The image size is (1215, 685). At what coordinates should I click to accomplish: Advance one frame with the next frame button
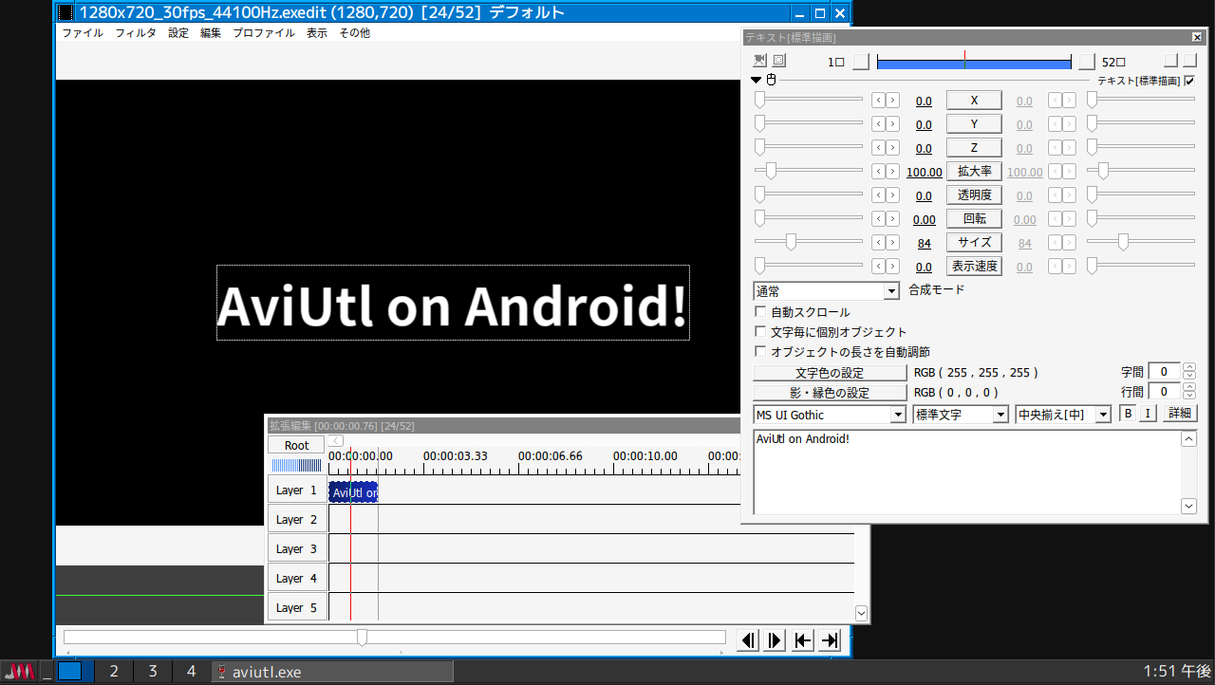774,638
